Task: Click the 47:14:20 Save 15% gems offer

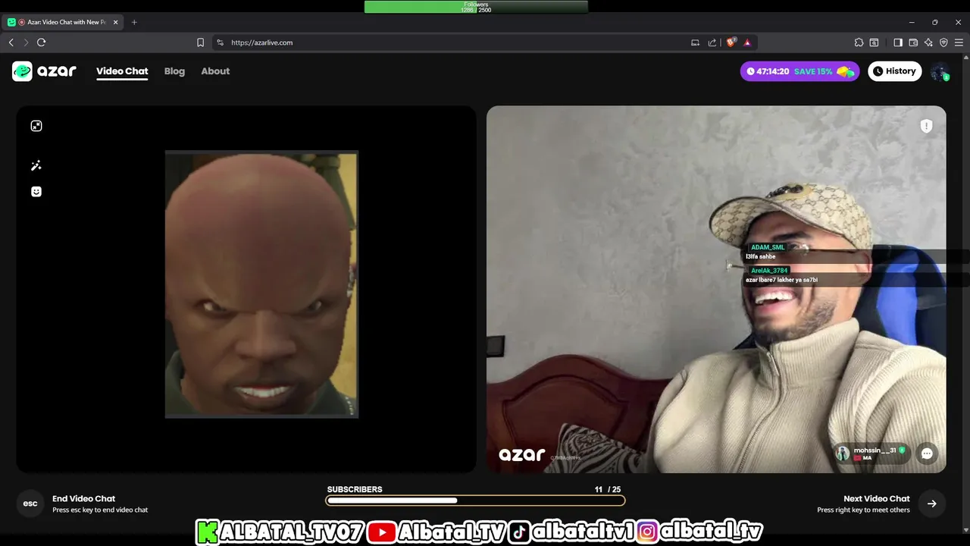Action: point(799,71)
